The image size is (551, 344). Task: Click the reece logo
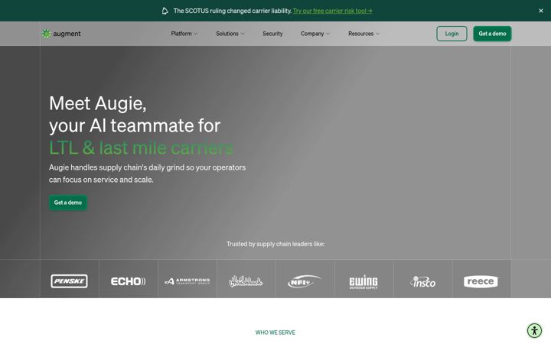481,281
